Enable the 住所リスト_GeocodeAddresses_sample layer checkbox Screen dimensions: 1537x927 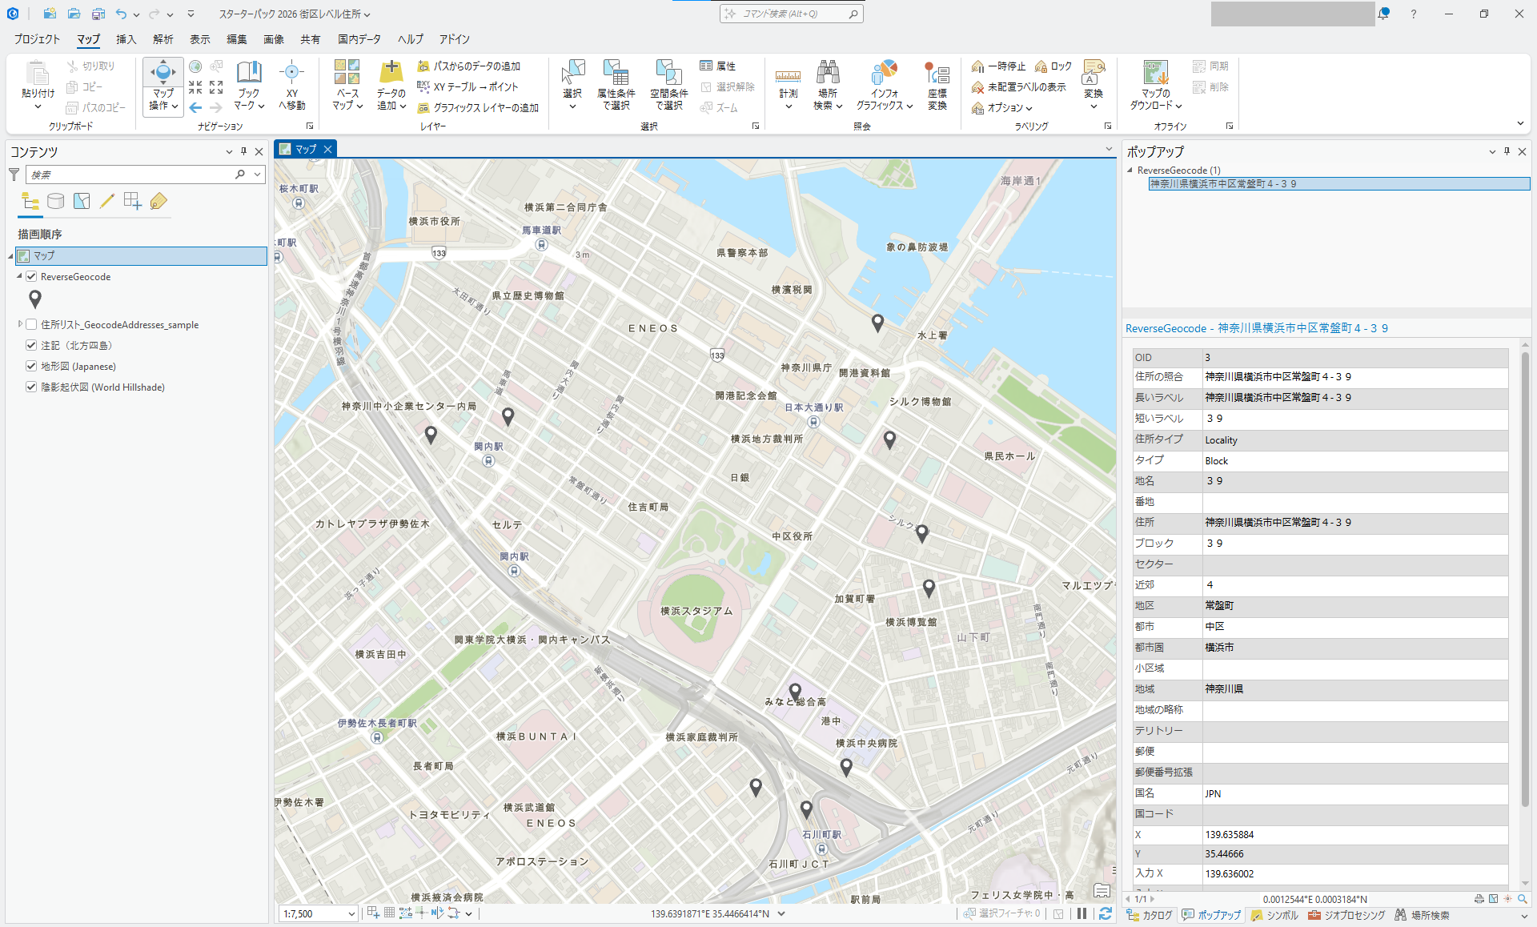pos(31,324)
